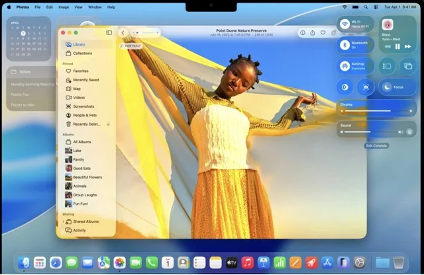Open the Good Eats album
Screen dimensions: 424x275
point(87,169)
